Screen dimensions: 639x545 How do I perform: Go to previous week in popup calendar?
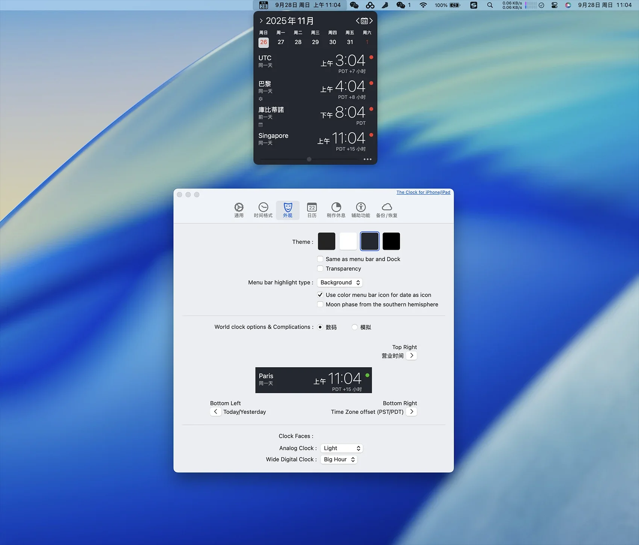coord(358,21)
